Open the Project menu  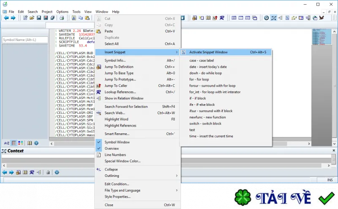(47, 12)
